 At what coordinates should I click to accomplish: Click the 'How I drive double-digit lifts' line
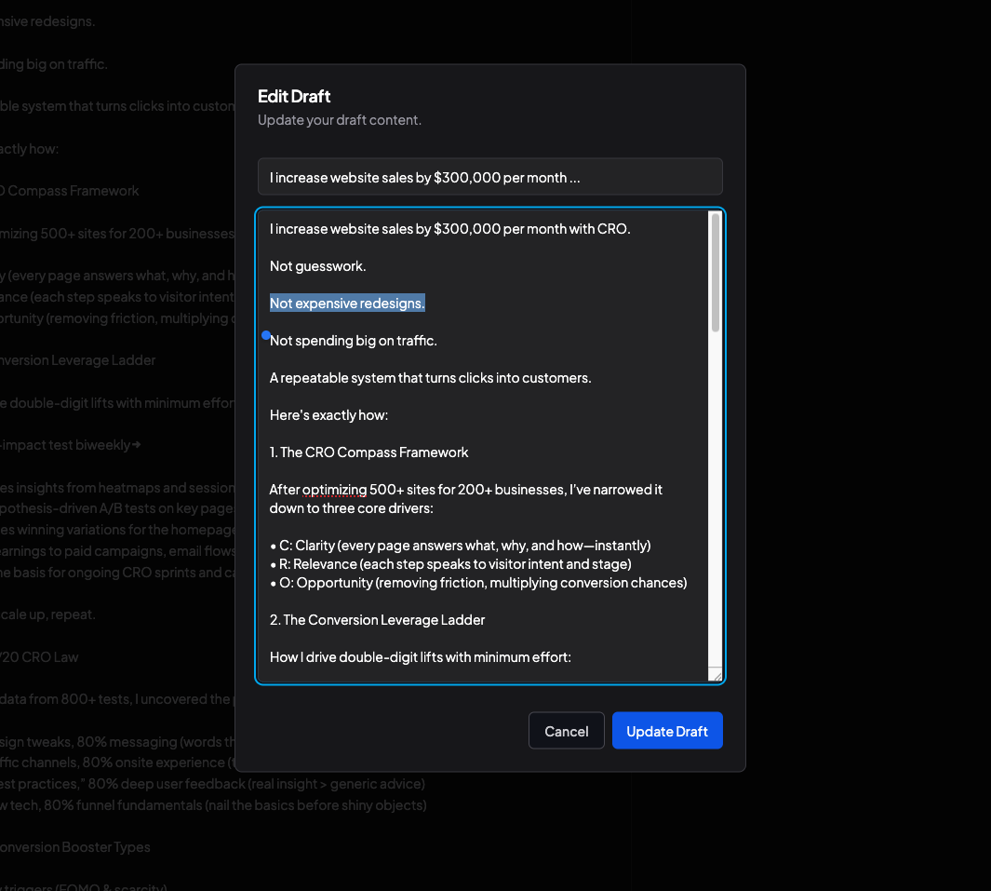(x=421, y=657)
